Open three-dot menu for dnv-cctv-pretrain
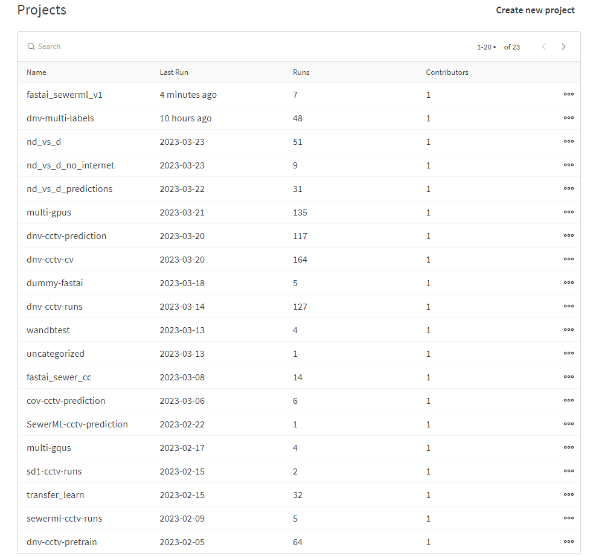Image resolution: width=593 pixels, height=556 pixels. pyautogui.click(x=568, y=542)
